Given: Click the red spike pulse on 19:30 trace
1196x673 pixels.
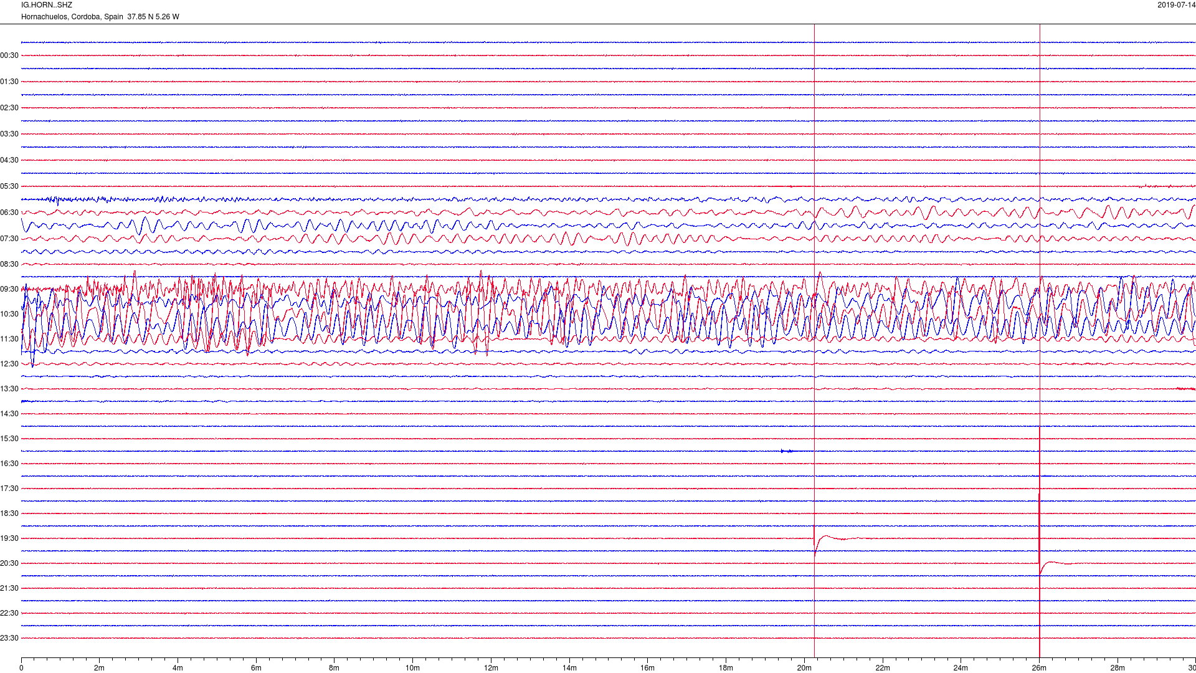Looking at the screenshot, I should pyautogui.click(x=815, y=540).
